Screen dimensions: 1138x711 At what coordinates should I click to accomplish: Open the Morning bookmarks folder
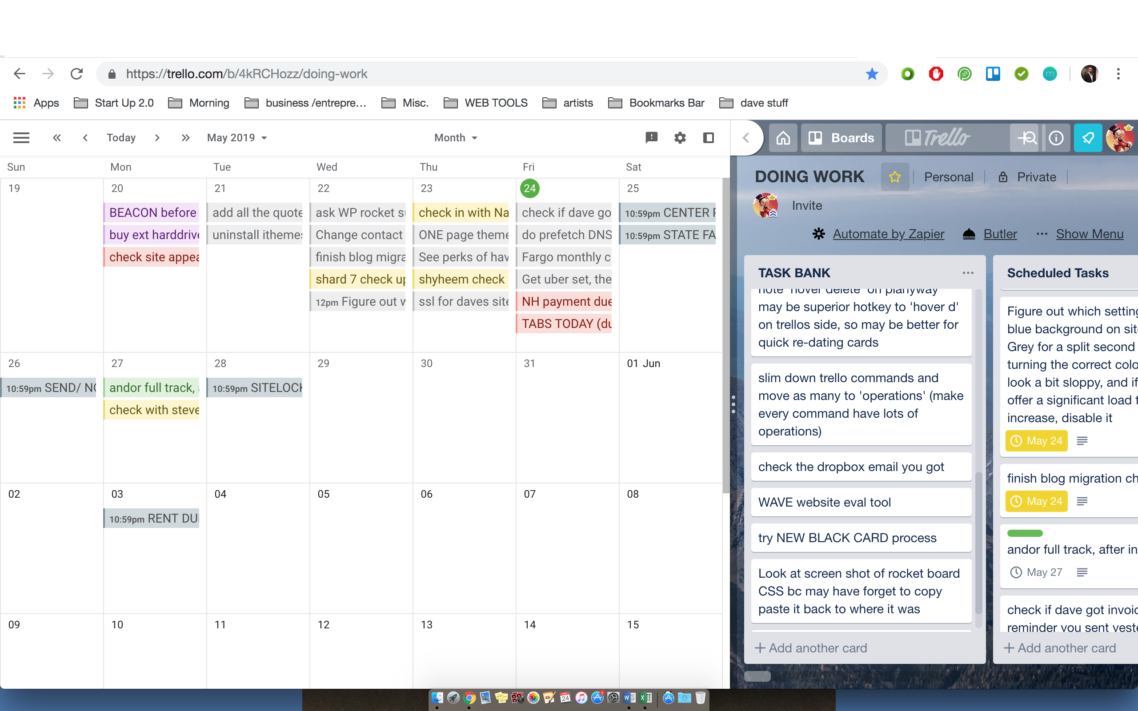(x=199, y=103)
